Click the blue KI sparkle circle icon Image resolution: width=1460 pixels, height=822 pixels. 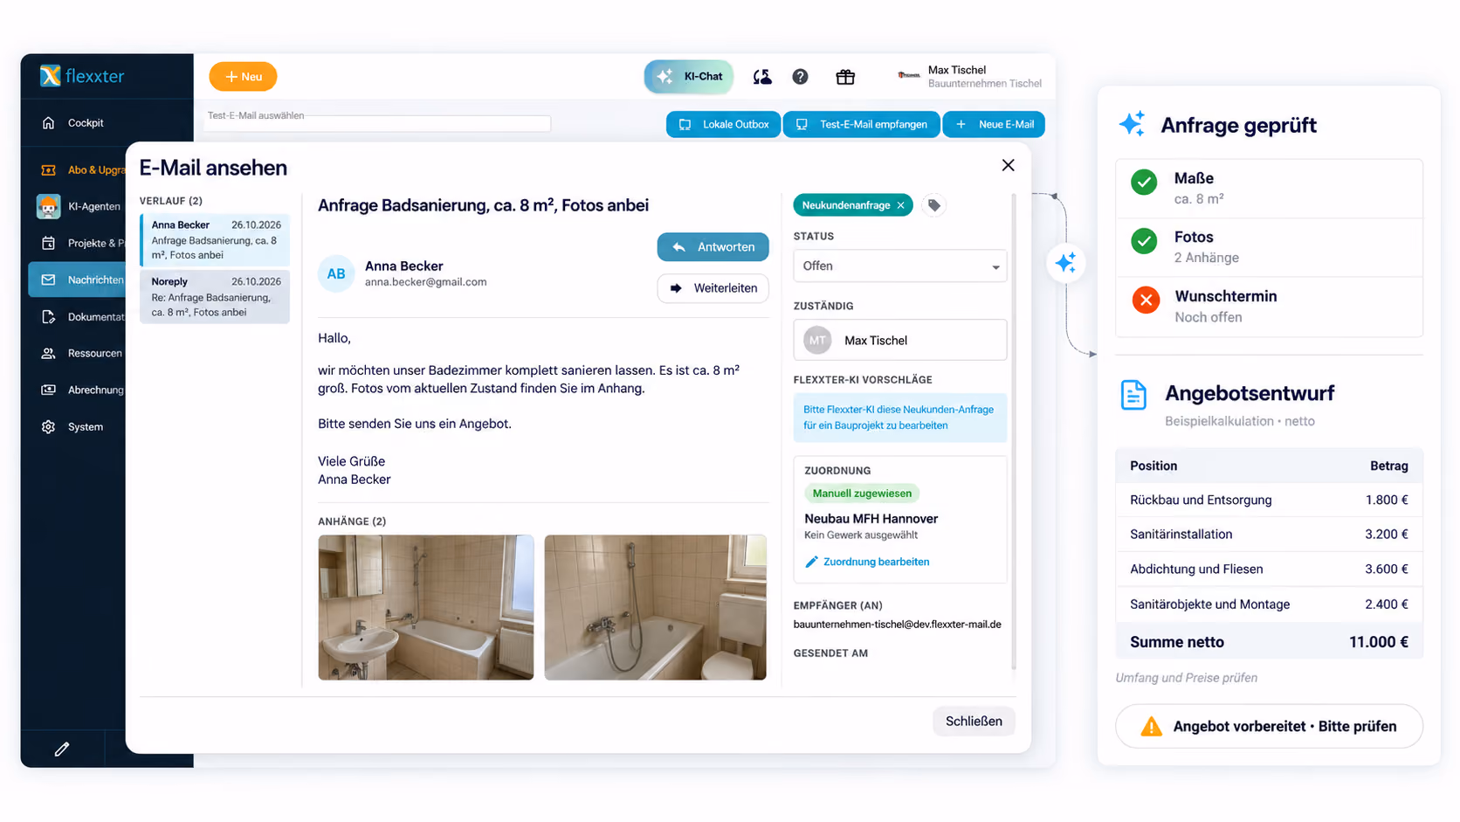click(x=1065, y=263)
